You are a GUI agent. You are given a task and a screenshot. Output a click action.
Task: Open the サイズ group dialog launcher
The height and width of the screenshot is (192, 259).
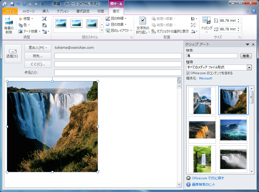click(239, 37)
